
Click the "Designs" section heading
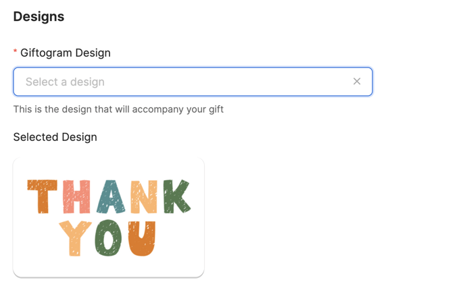pos(39,17)
